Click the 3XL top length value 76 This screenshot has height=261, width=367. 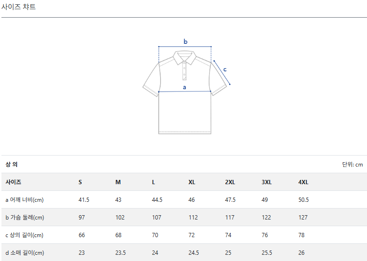tap(265, 235)
